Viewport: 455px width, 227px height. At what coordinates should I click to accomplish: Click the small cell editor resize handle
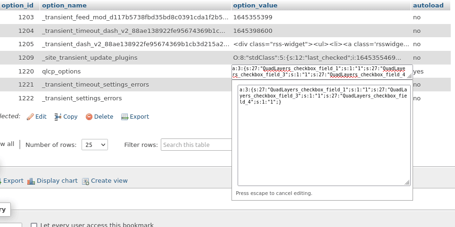pyautogui.click(x=409, y=76)
